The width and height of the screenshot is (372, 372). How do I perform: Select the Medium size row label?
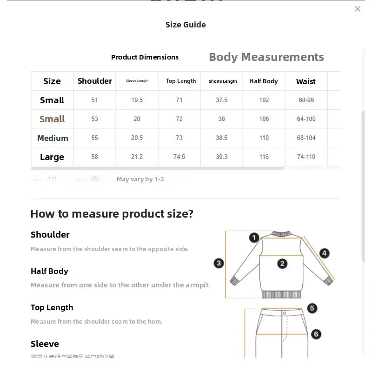tap(53, 138)
